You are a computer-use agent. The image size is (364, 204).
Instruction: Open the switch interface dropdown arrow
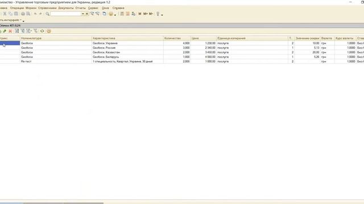[23, 21]
